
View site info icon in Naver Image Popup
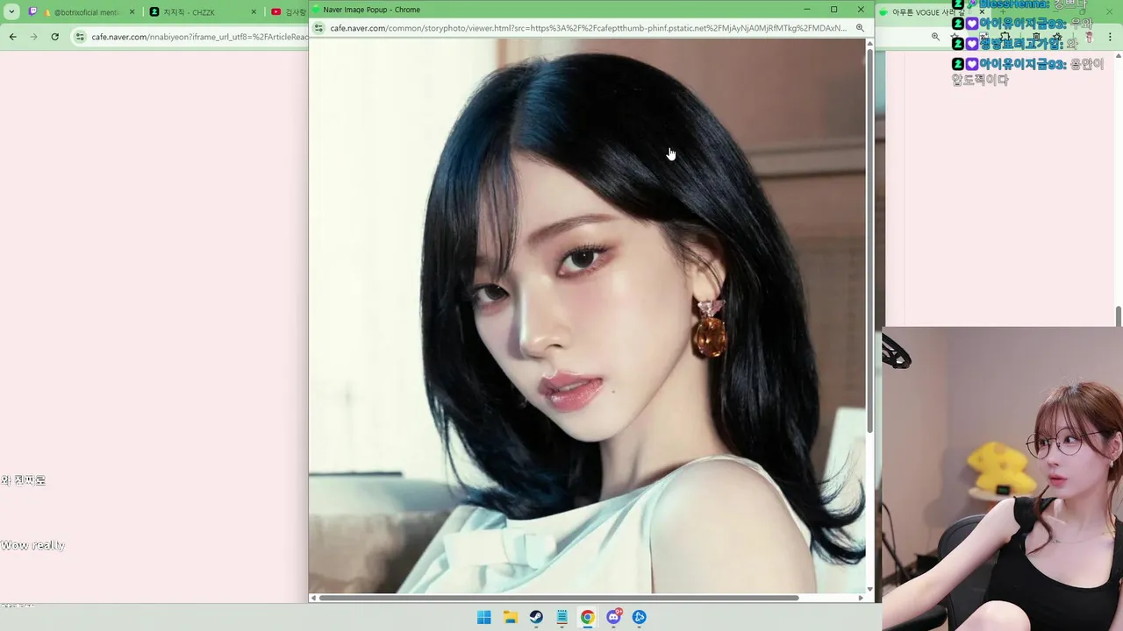[x=319, y=28]
